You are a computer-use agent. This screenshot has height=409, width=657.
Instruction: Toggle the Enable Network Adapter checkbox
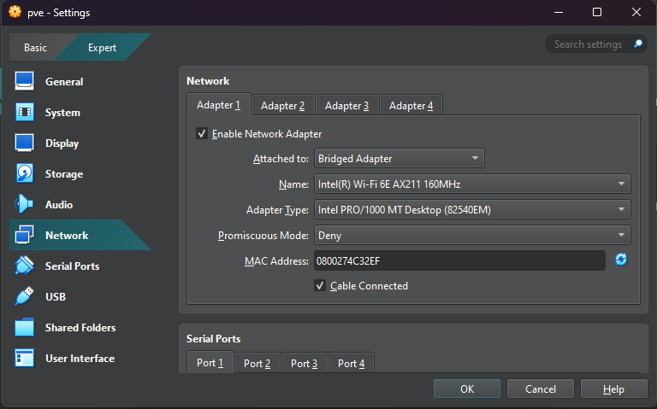click(x=202, y=134)
